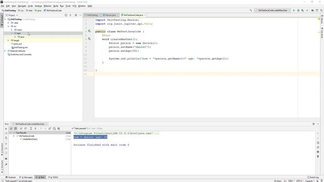Hide the Project panel with the minus icon
The height and width of the screenshot is (182, 324).
point(80,15)
